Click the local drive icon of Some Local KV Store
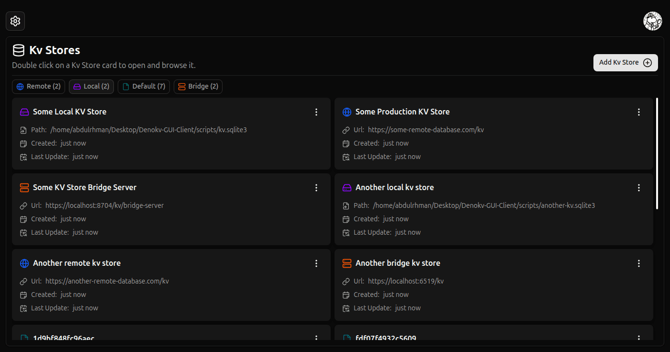Viewport: 670px width, 352px height. 24,112
